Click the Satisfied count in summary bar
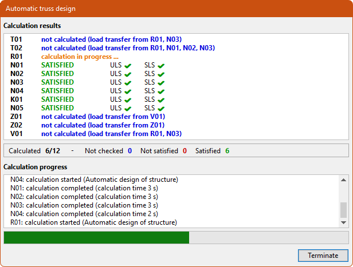Image resolution: width=353 pixels, height=267 pixels. [x=227, y=151]
